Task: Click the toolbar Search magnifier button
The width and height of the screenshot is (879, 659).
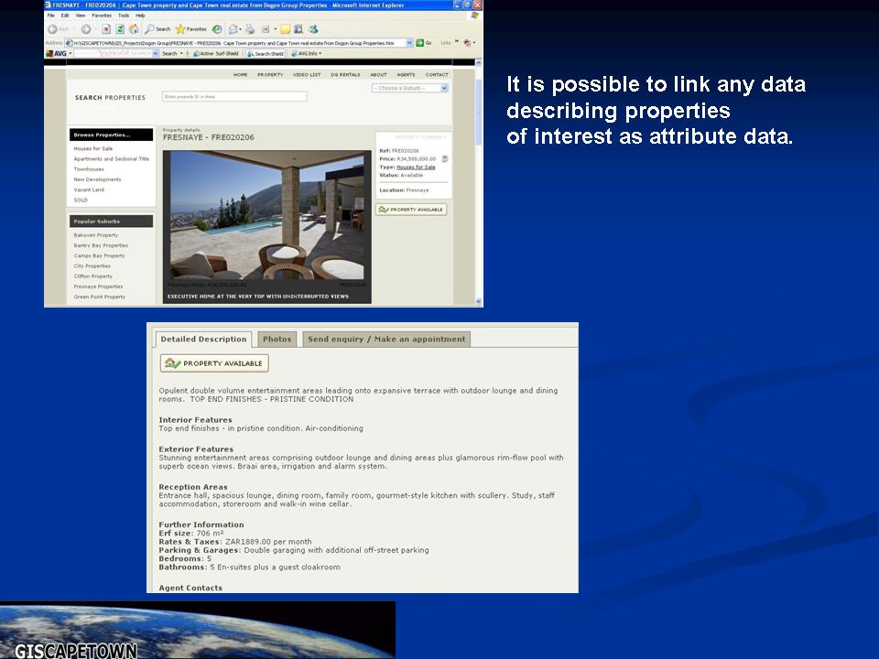Action: point(149,29)
